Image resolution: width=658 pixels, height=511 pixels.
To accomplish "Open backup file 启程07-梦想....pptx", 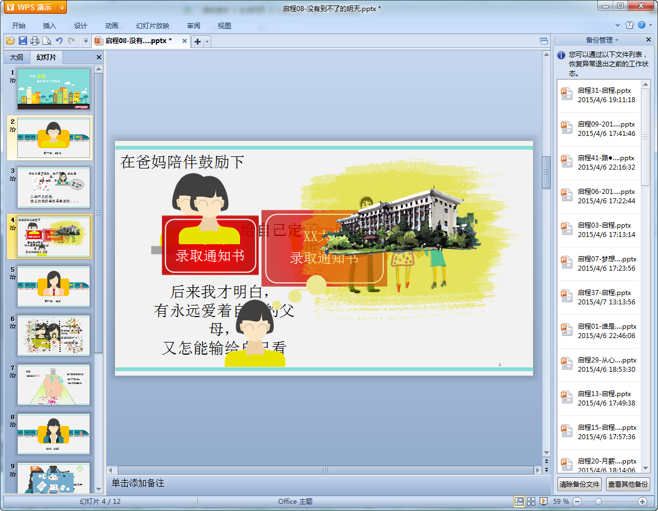I will coord(599,264).
